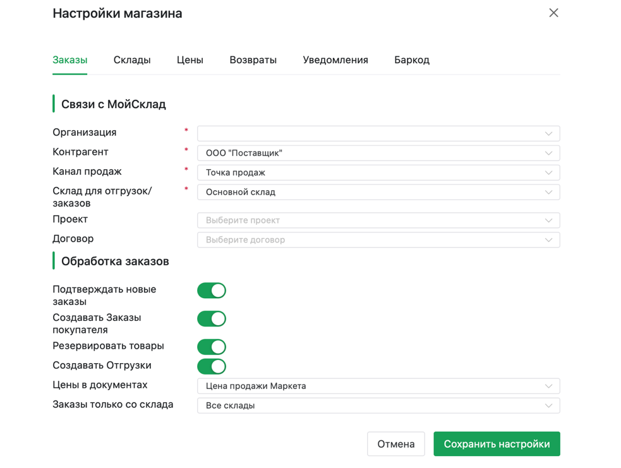Open the Склад для отгрузок dropdown
Viewport: 621px width, 468px height.
(x=378, y=193)
